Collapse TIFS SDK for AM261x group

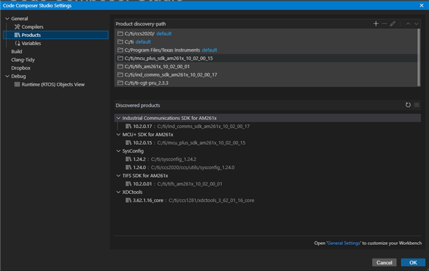(118, 176)
